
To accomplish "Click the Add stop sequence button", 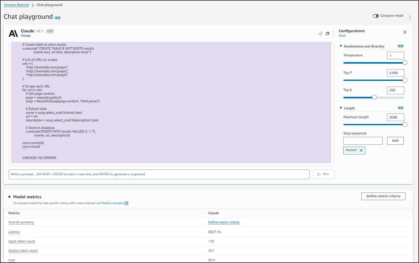I will tap(395, 141).
